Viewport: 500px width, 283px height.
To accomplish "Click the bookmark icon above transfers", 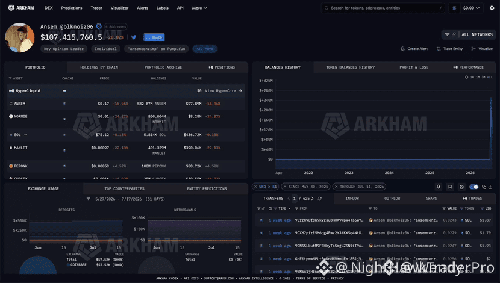I will (450, 187).
